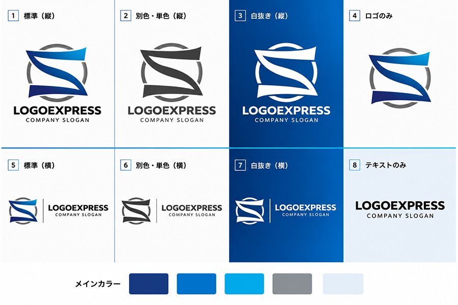Click the number 8 box beside テキストのみ
The image size is (458, 305).
point(355,165)
